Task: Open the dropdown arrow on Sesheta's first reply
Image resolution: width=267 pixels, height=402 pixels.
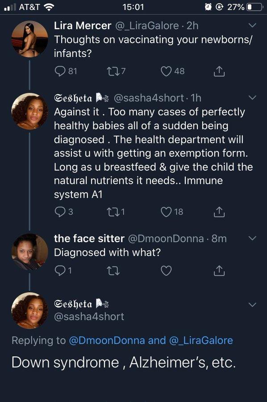Action: point(252,98)
